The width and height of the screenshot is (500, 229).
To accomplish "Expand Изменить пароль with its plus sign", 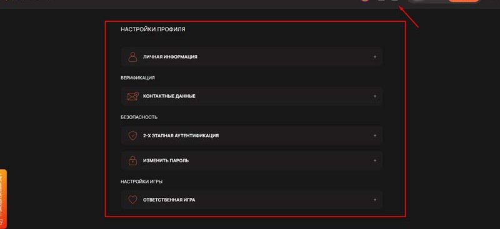I will (375, 160).
